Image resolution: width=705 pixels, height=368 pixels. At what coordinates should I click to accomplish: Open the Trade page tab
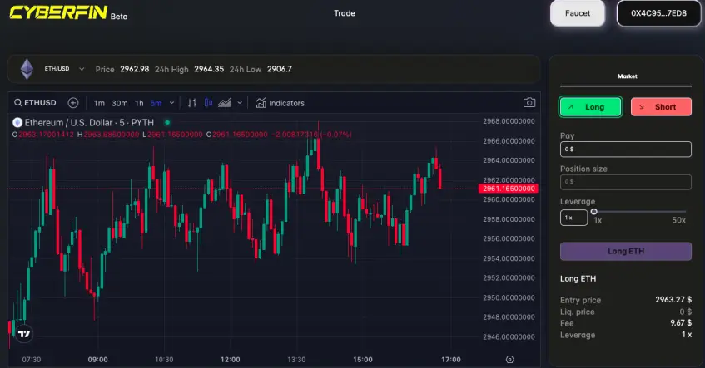pyautogui.click(x=345, y=13)
